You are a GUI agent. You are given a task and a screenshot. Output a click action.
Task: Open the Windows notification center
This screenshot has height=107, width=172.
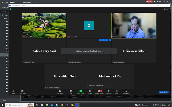coord(169,105)
